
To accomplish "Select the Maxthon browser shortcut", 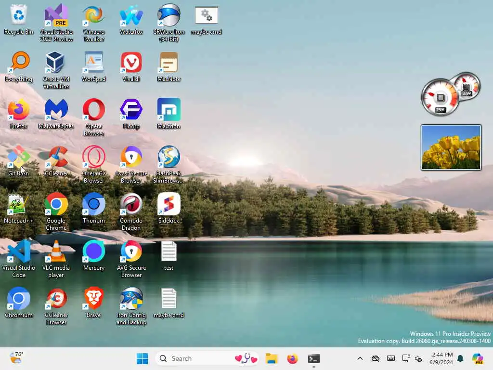I will [169, 114].
